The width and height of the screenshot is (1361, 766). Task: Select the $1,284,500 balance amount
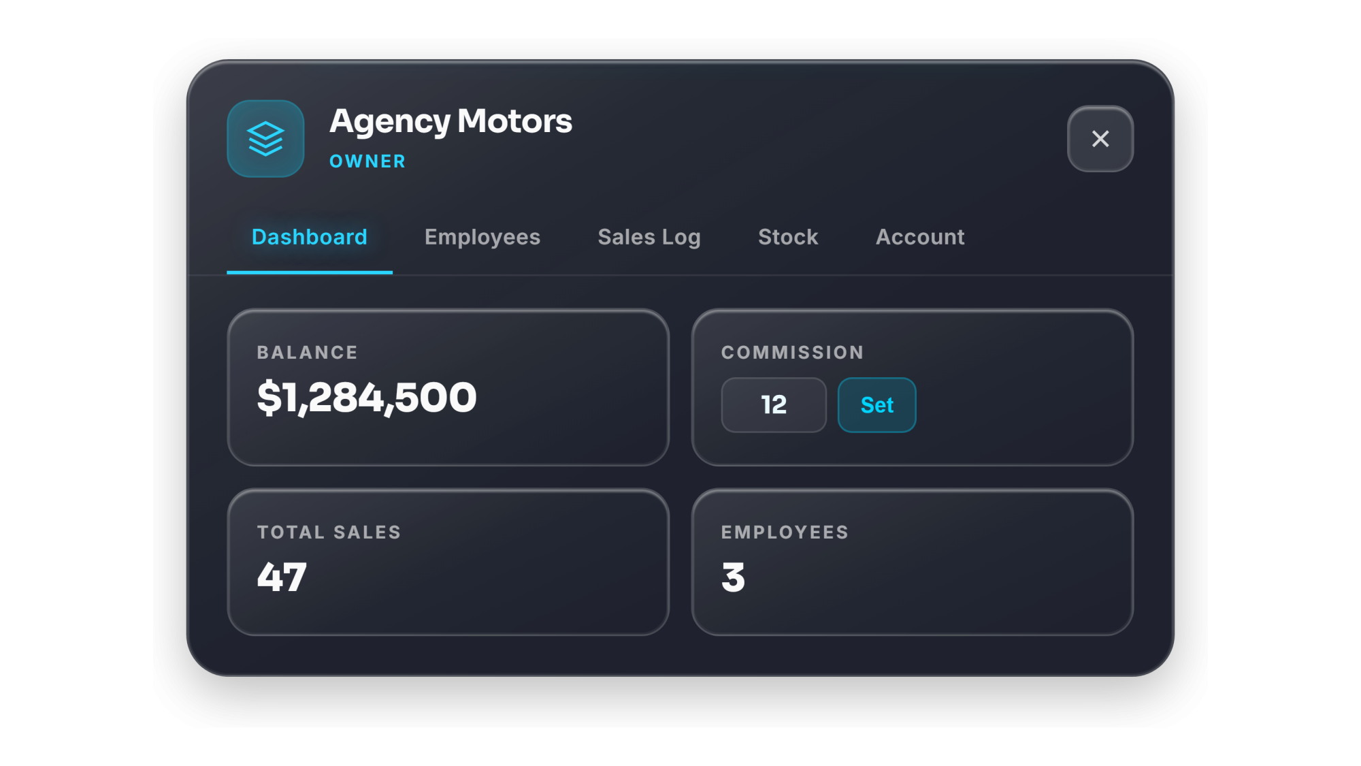(367, 398)
